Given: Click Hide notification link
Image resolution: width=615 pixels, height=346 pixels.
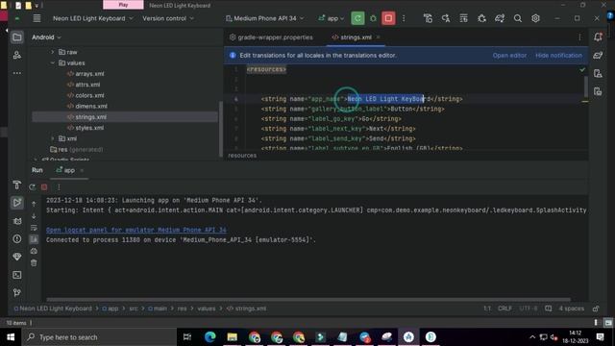Looking at the screenshot, I should pos(558,56).
